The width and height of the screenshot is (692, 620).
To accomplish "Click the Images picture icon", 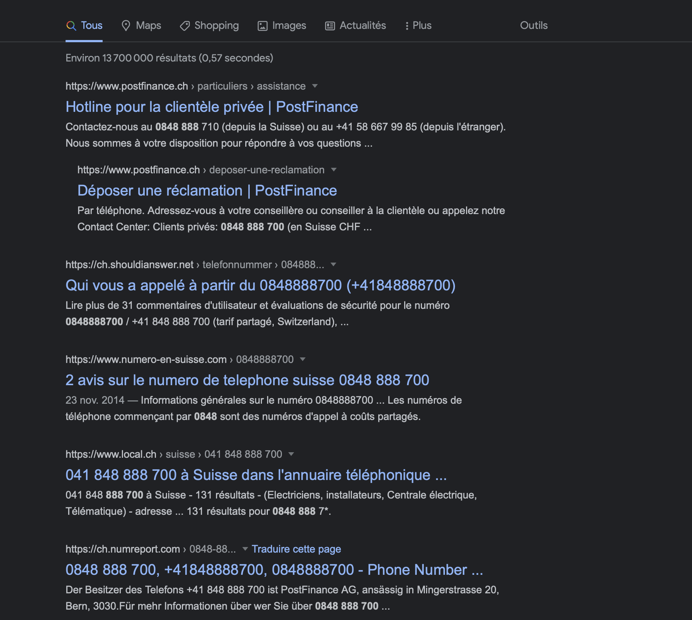I will [x=262, y=26].
